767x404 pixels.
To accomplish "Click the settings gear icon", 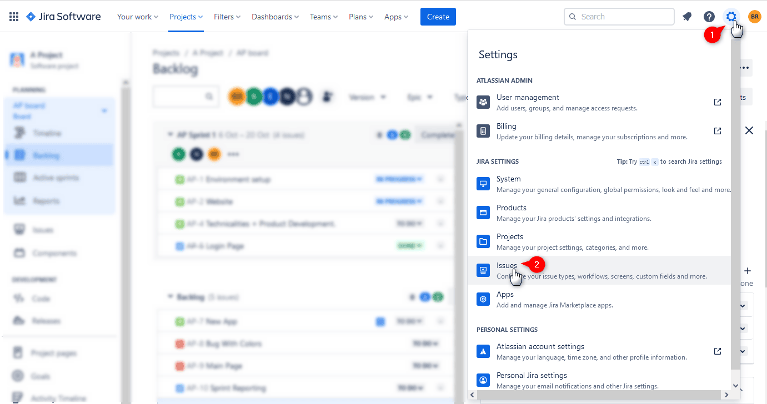I will point(731,17).
